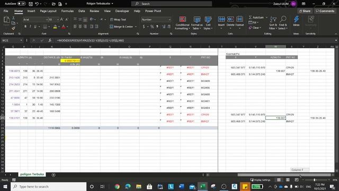Open the Clear dropdown

[255, 28]
